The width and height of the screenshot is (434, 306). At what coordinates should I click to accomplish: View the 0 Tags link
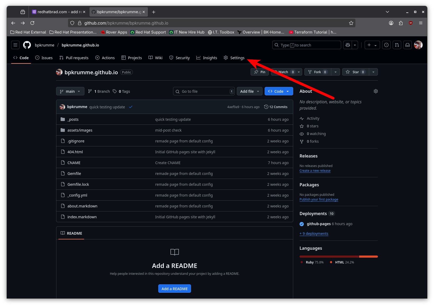[121, 91]
